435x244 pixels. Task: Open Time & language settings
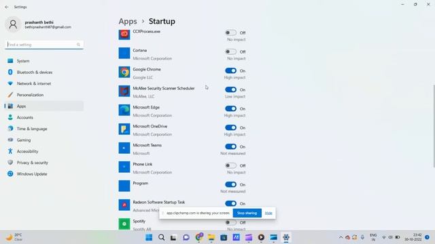pyautogui.click(x=44, y=129)
